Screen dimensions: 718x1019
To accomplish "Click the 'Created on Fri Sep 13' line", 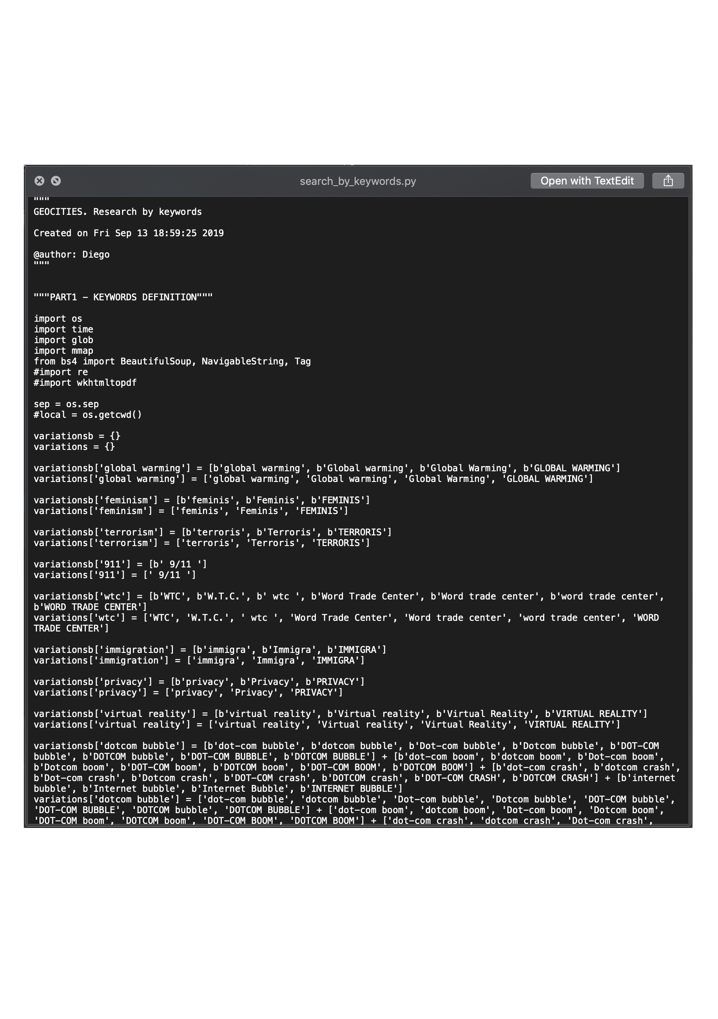I will 129,233.
